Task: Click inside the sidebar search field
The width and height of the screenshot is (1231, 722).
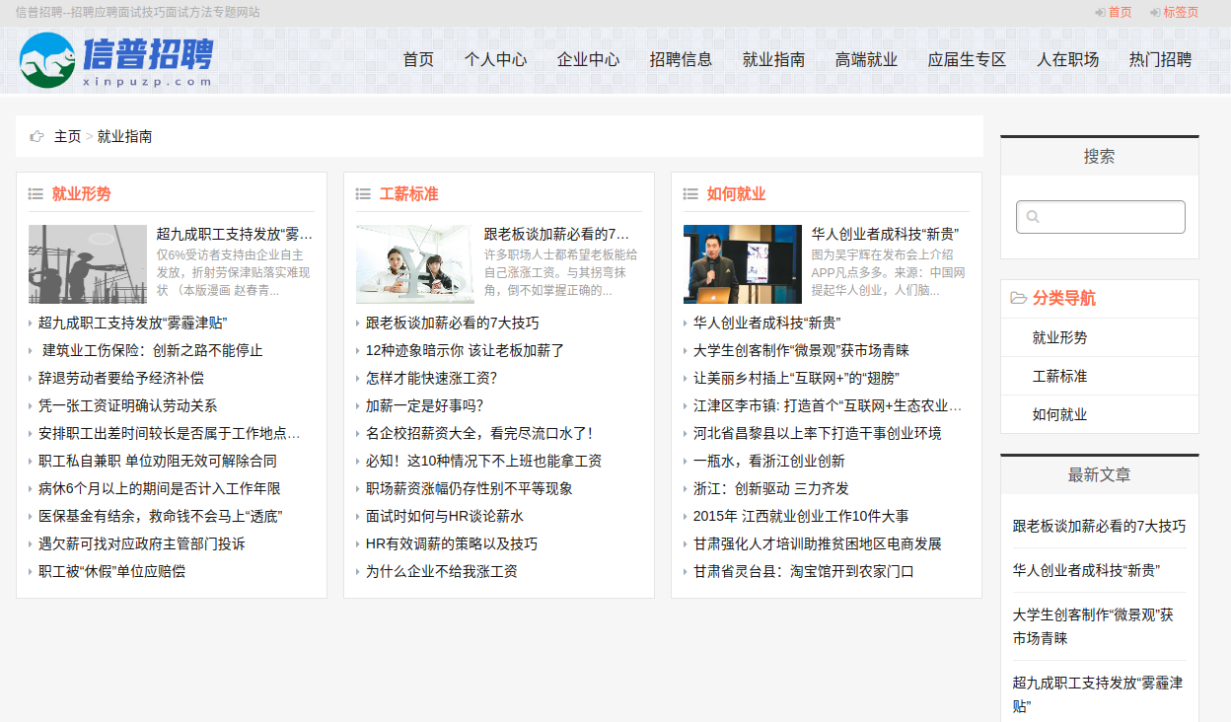Action: (x=1110, y=217)
